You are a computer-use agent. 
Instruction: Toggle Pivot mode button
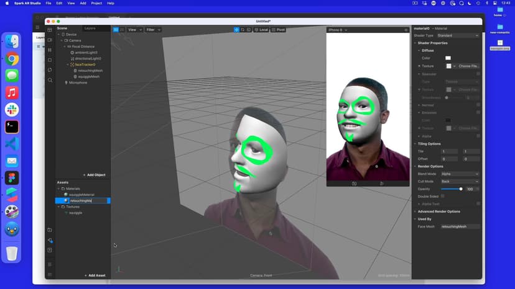click(279, 30)
